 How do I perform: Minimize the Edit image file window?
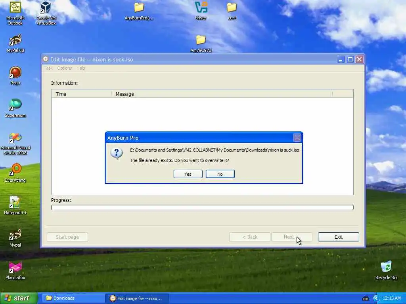[341, 59]
